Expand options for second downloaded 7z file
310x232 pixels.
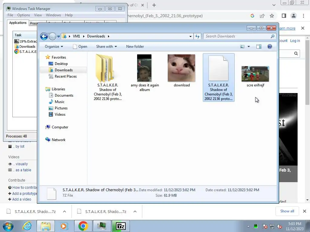(135, 211)
